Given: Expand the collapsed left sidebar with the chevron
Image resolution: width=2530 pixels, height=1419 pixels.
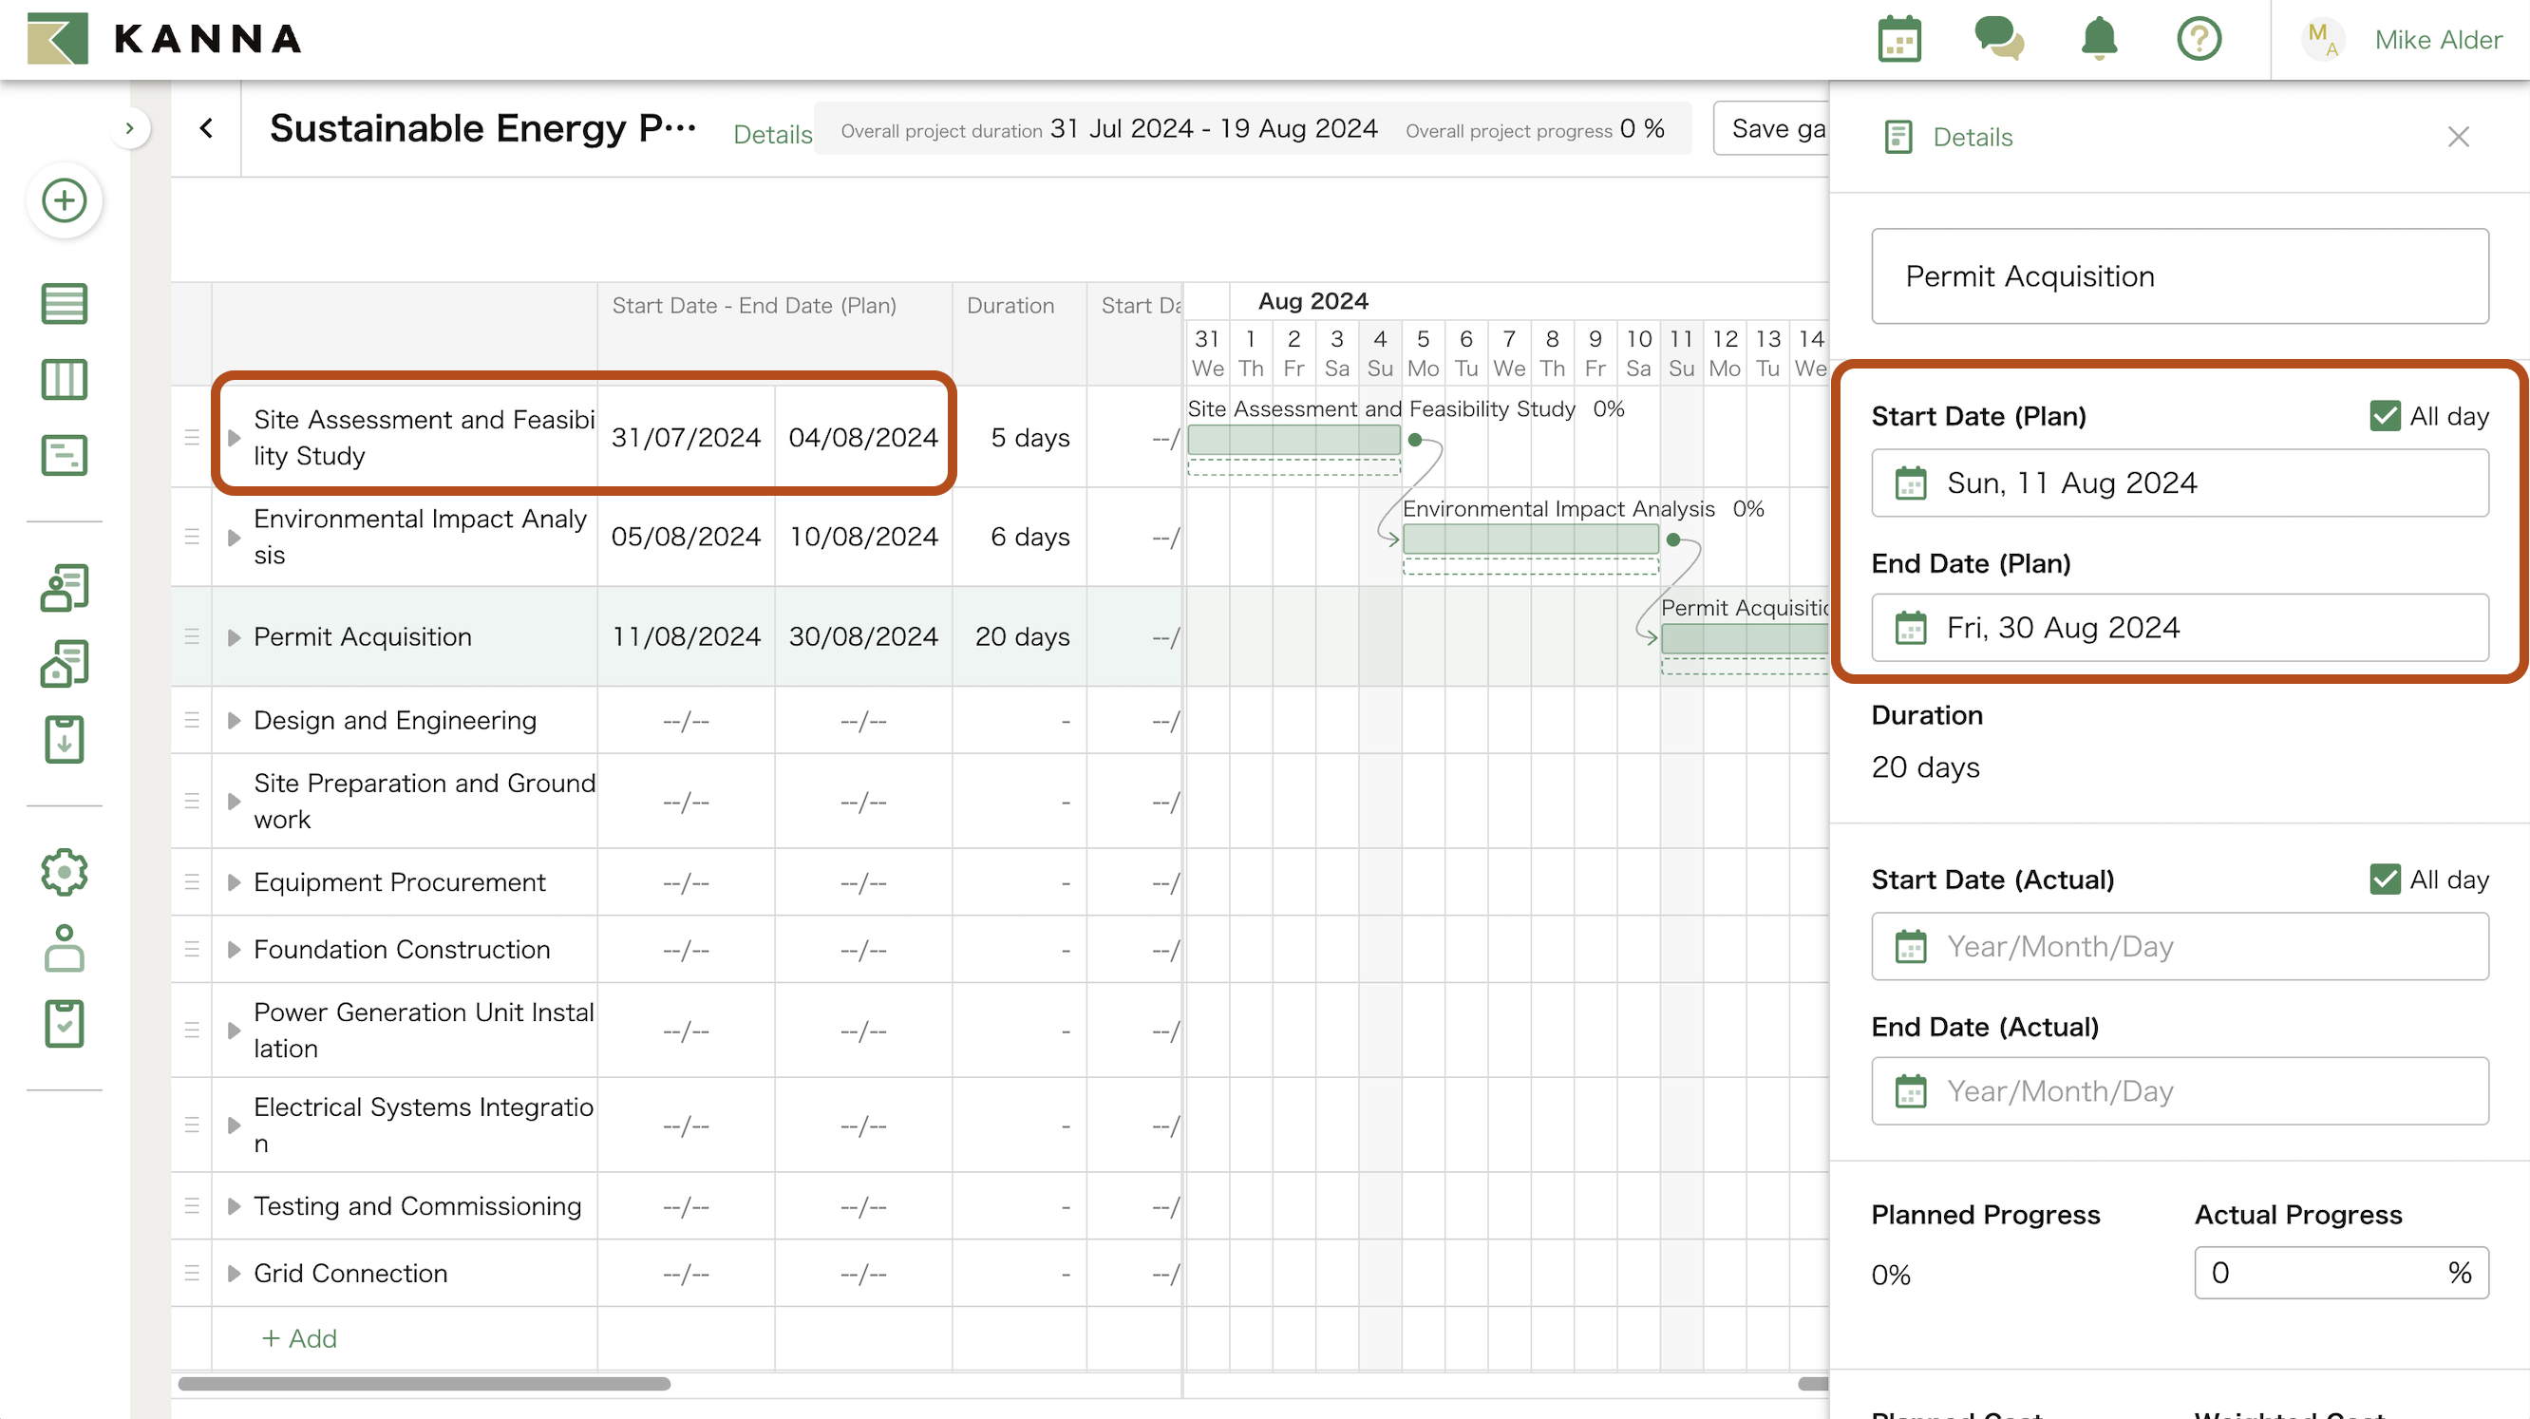Looking at the screenshot, I should 128,127.
